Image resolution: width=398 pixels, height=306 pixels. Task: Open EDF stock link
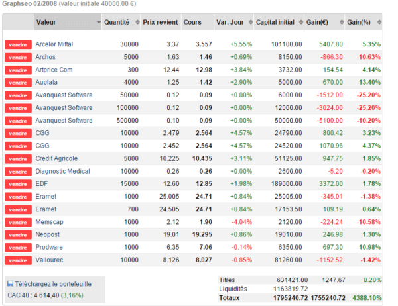[x=41, y=184]
